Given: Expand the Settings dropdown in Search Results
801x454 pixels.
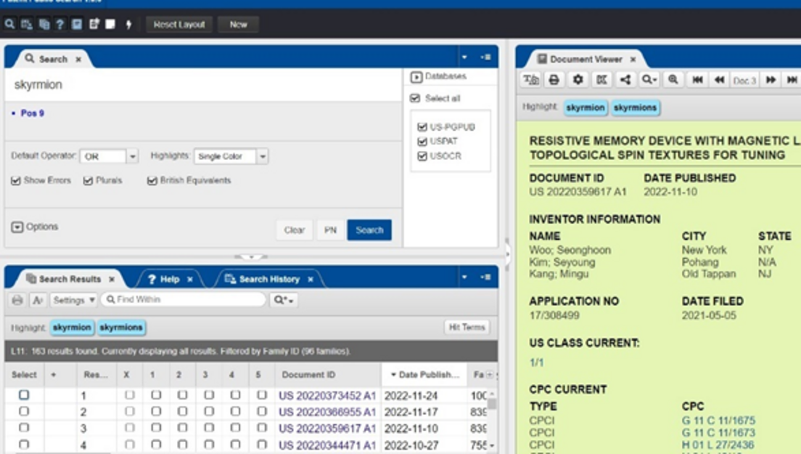Looking at the screenshot, I should coord(73,300).
